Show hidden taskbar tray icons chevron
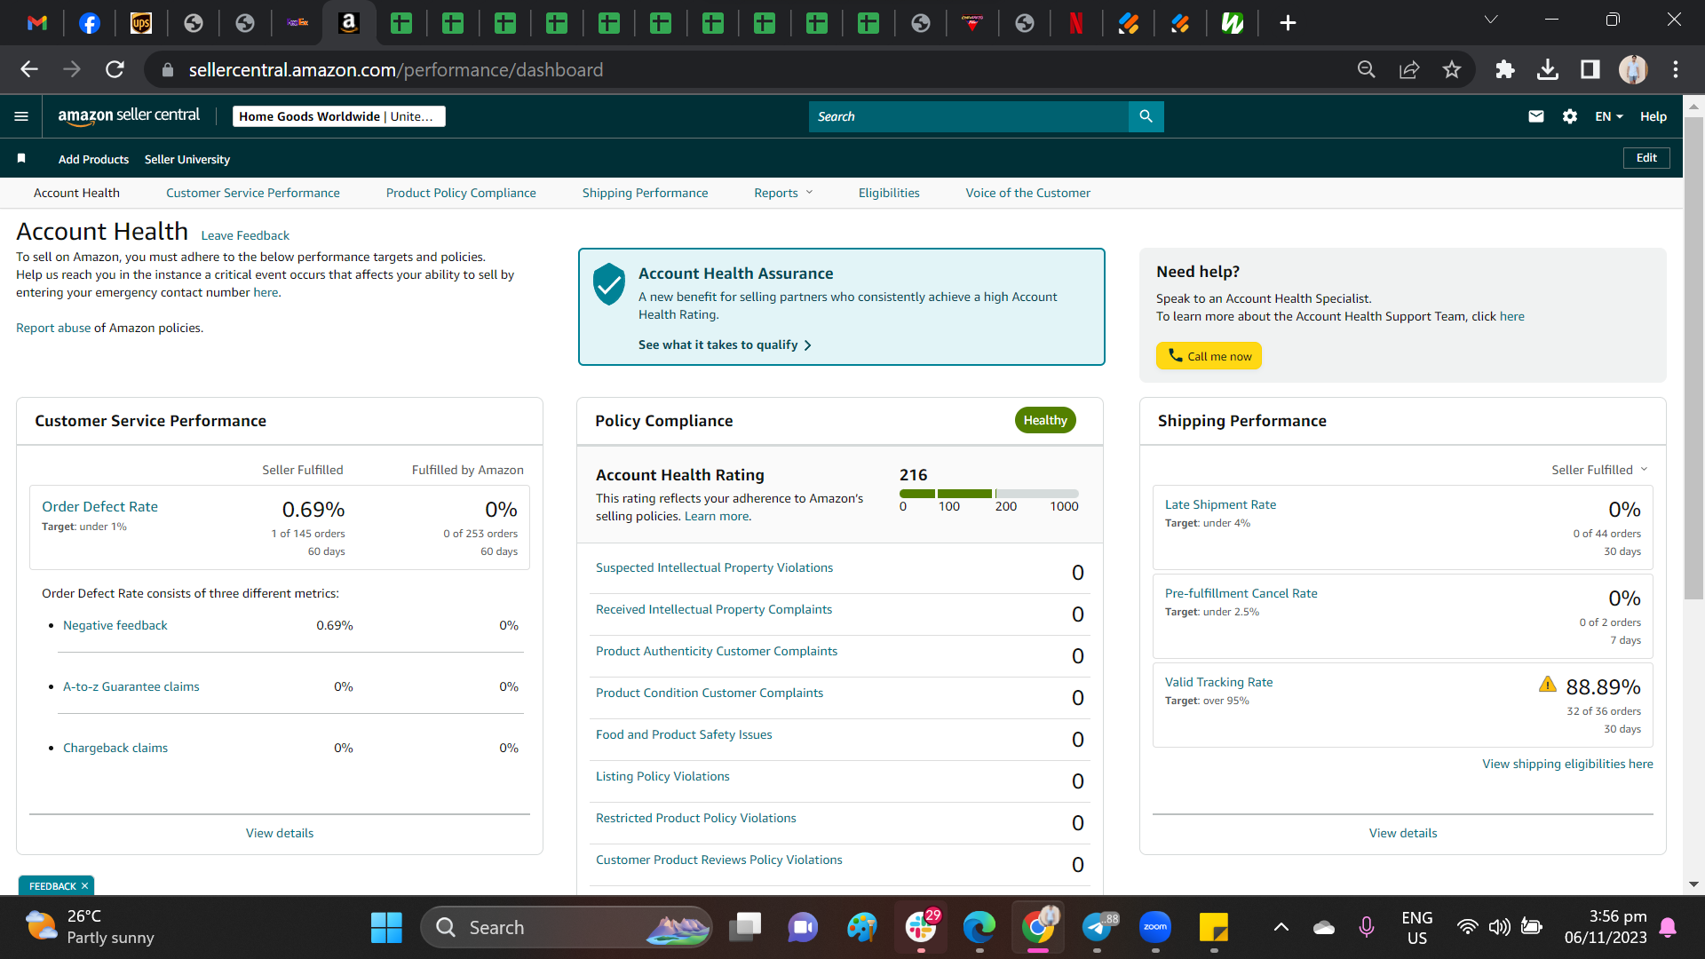The image size is (1705, 959). click(x=1281, y=927)
